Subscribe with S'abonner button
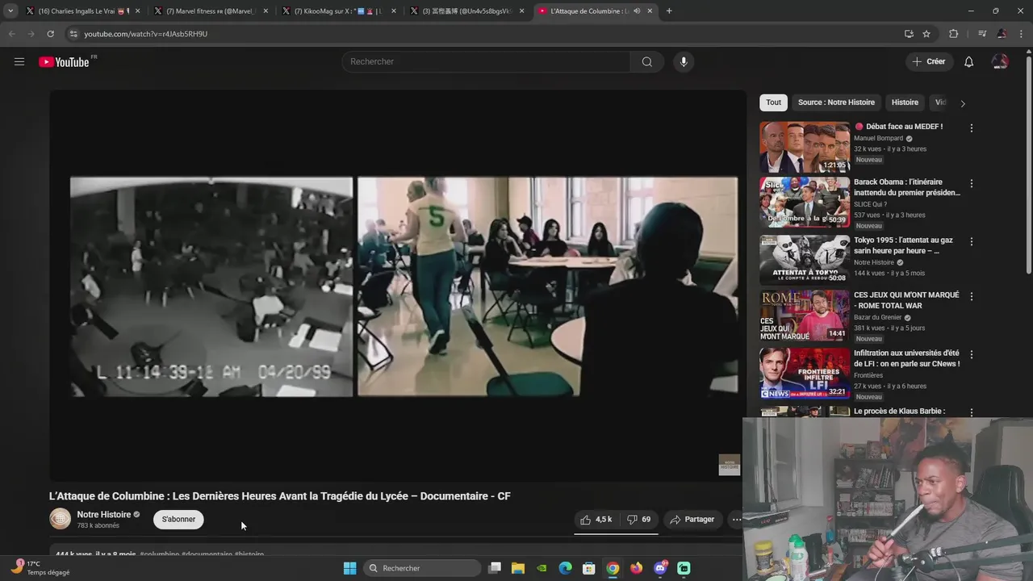The width and height of the screenshot is (1033, 581). [178, 520]
